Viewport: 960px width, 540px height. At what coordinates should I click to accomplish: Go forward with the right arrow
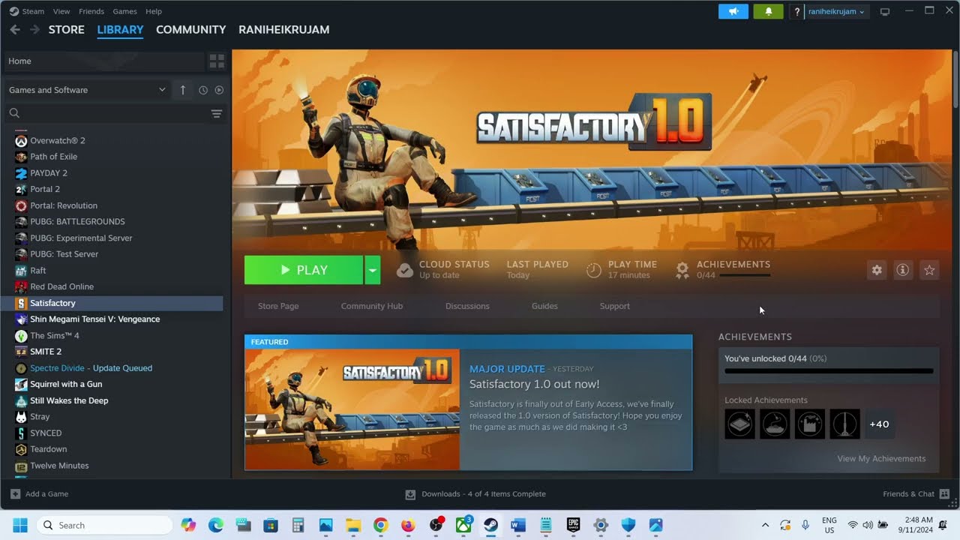click(x=34, y=29)
